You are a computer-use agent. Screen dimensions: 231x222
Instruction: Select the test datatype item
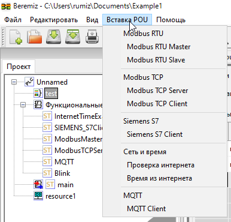coord(51,94)
